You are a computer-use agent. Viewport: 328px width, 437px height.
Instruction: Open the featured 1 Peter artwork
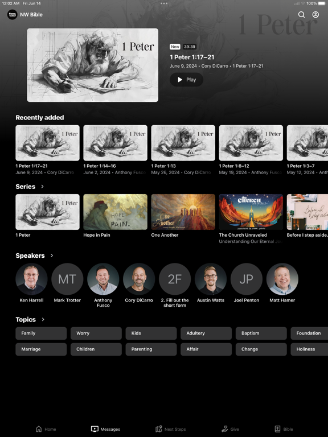click(93, 65)
